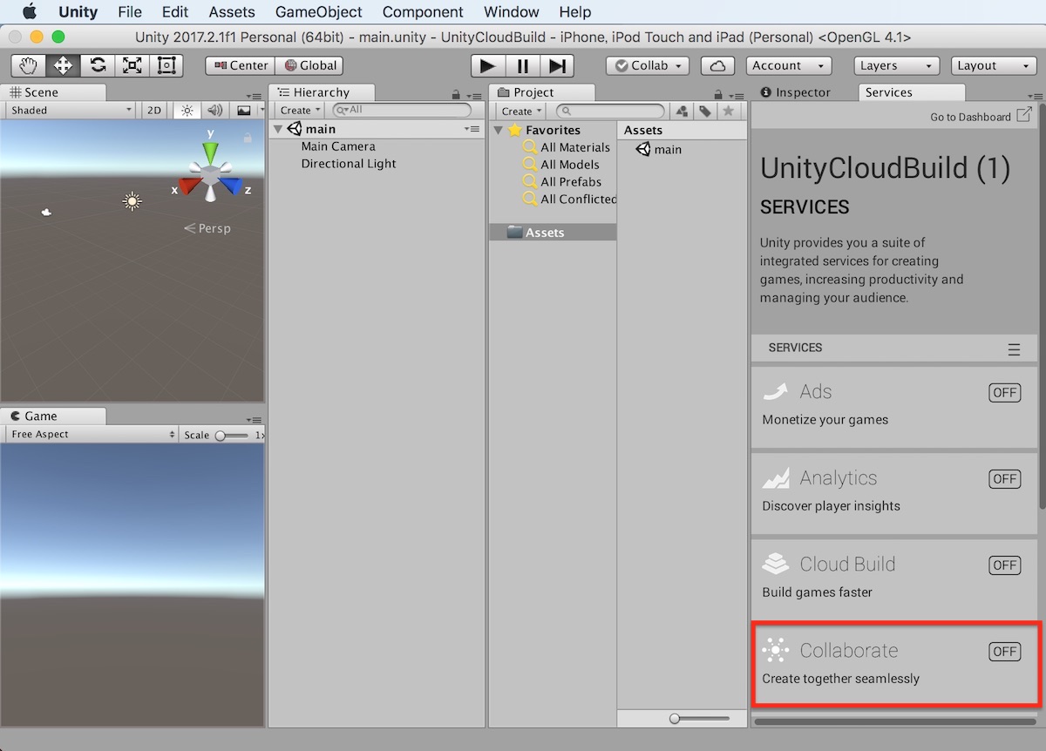Select the Game tab

(x=53, y=416)
